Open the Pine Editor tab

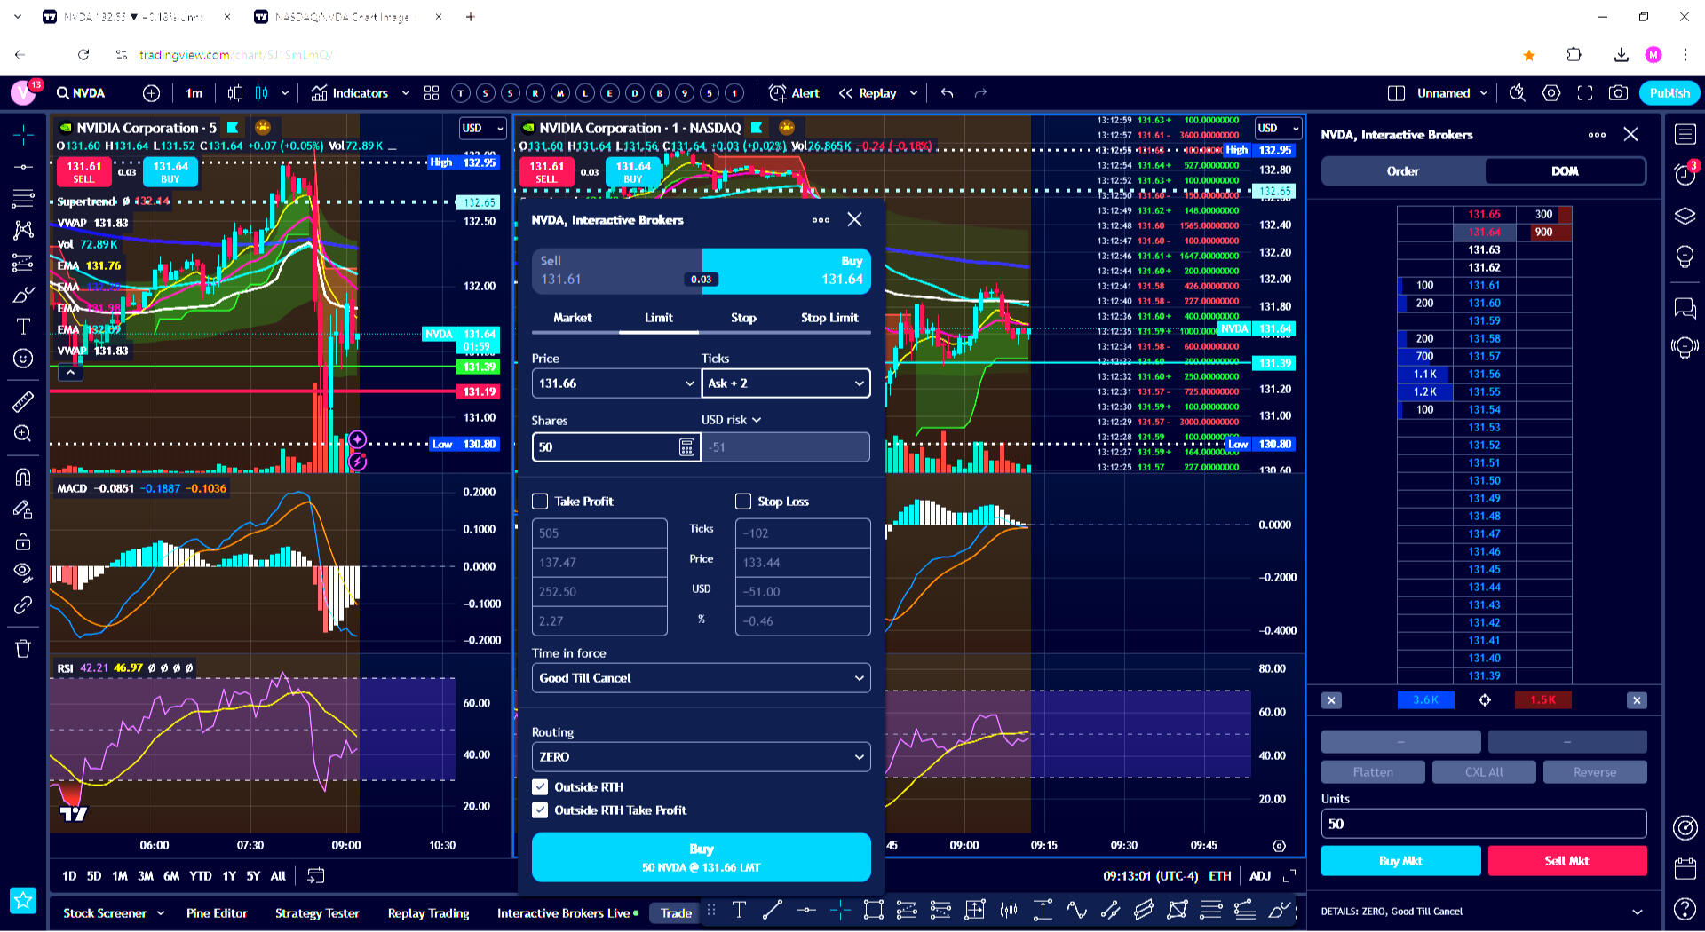[x=217, y=913]
